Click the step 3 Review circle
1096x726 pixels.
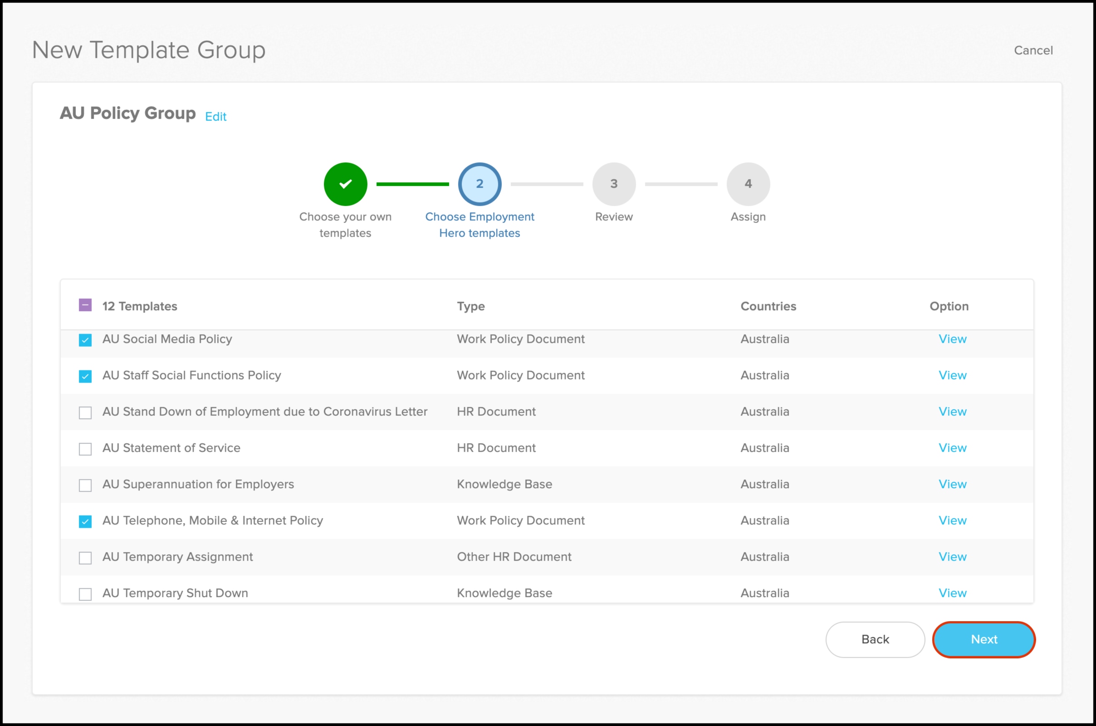tap(614, 184)
